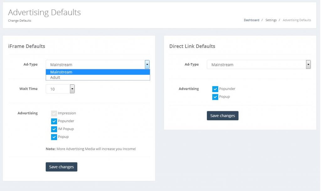Click the Direct Link Mainstream select field
The width and height of the screenshot is (321, 191).
(x=259, y=64)
